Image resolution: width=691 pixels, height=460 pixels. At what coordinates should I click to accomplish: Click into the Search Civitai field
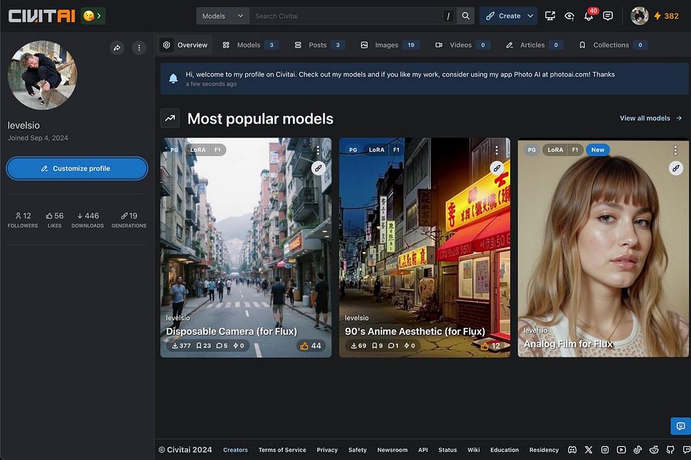[x=345, y=16]
